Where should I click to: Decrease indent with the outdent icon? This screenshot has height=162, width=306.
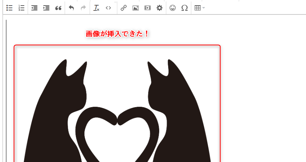tap(34, 8)
